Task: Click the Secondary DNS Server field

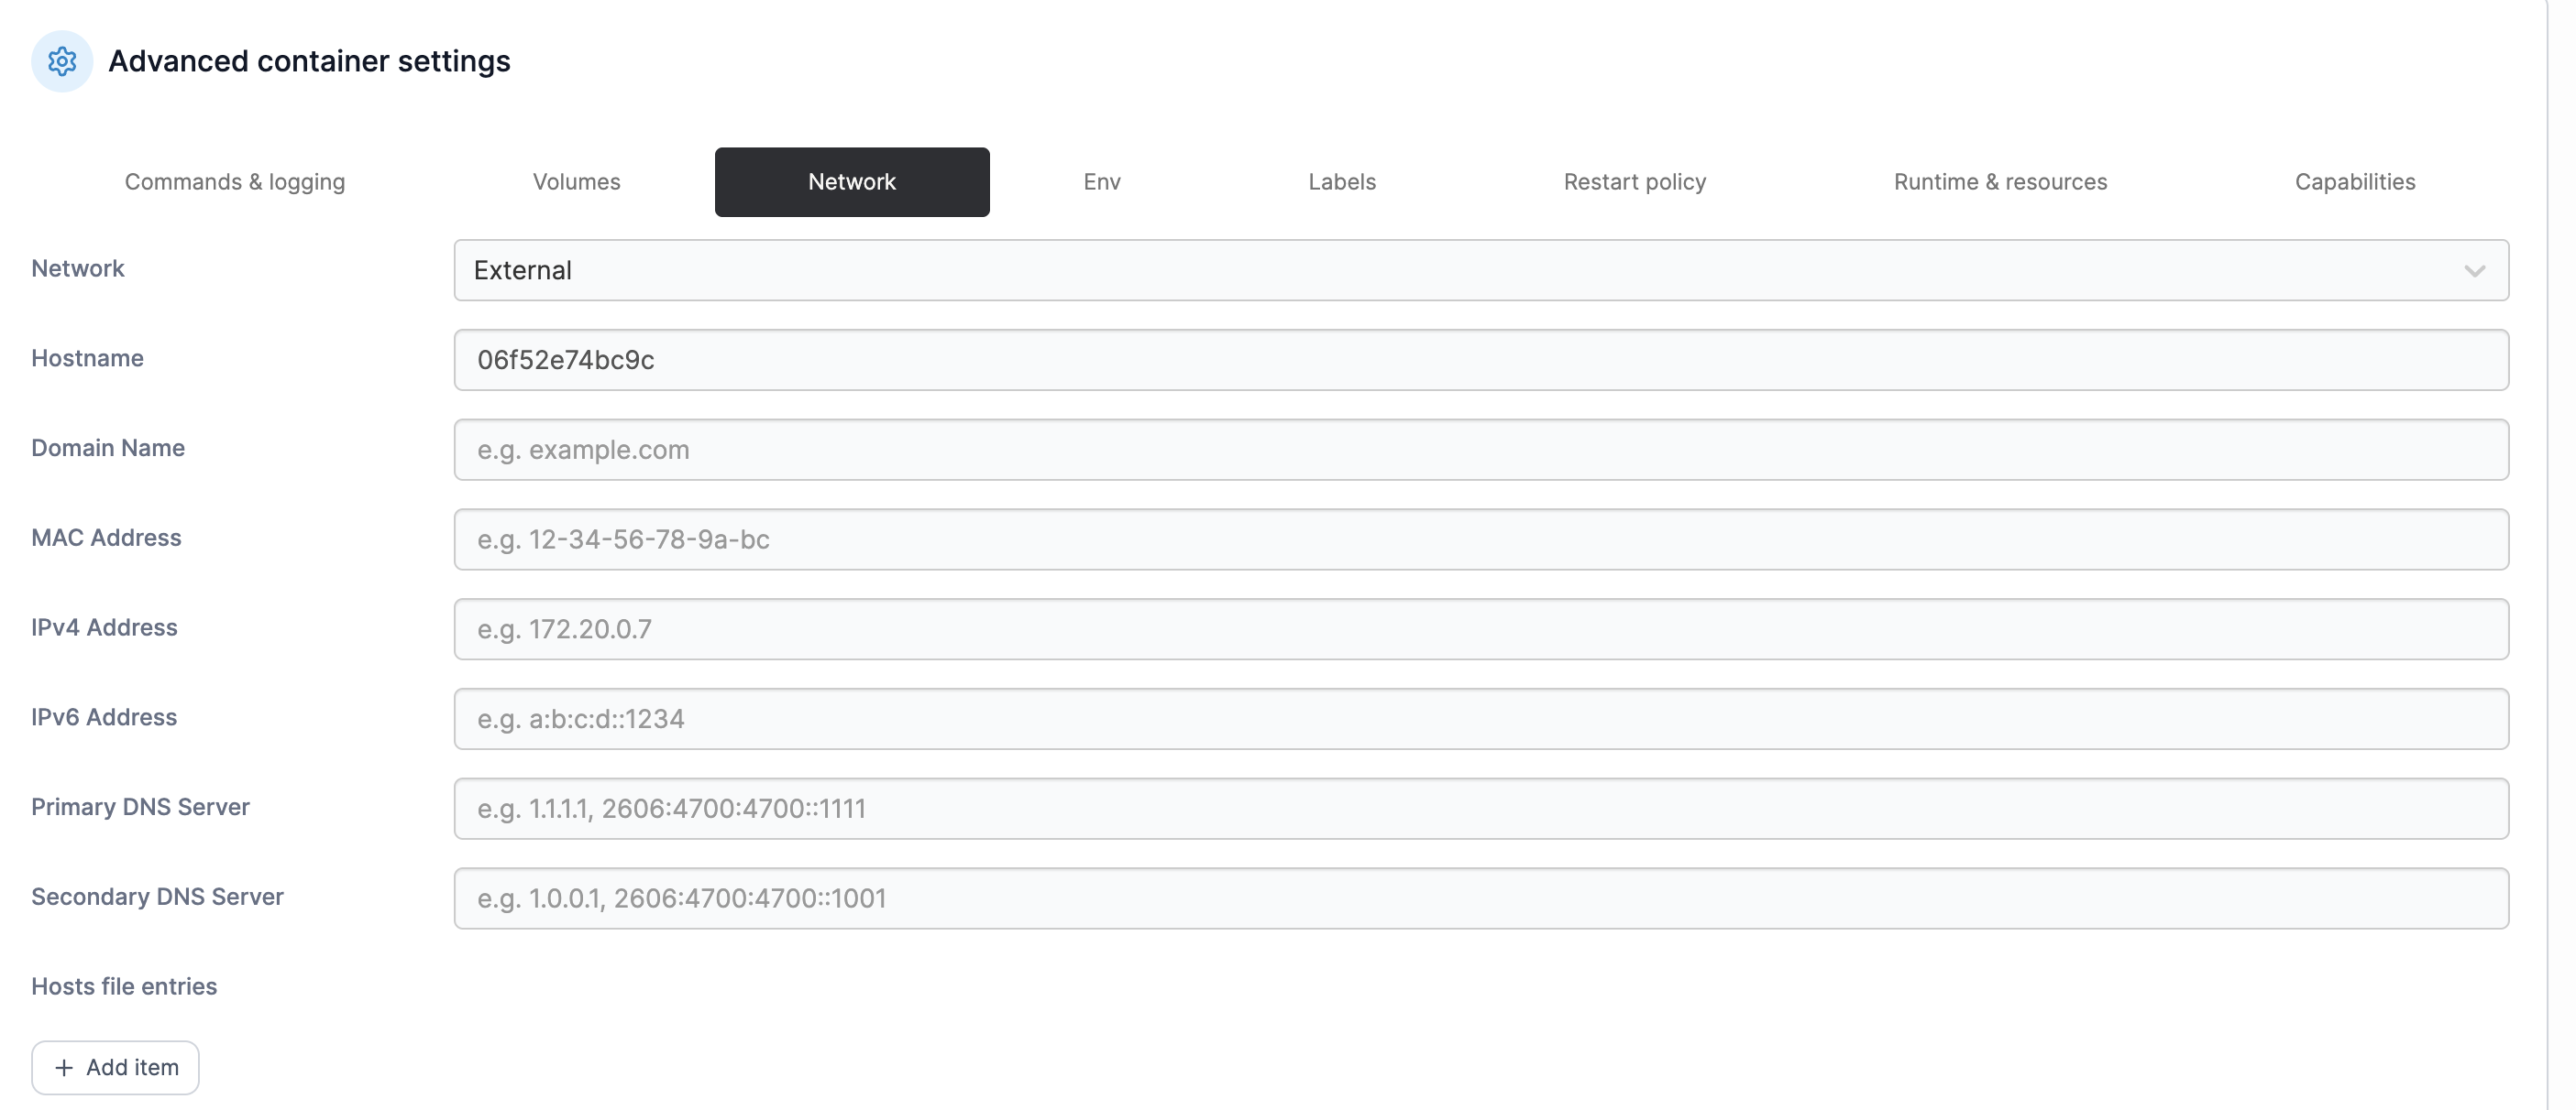Action: coord(1480,898)
